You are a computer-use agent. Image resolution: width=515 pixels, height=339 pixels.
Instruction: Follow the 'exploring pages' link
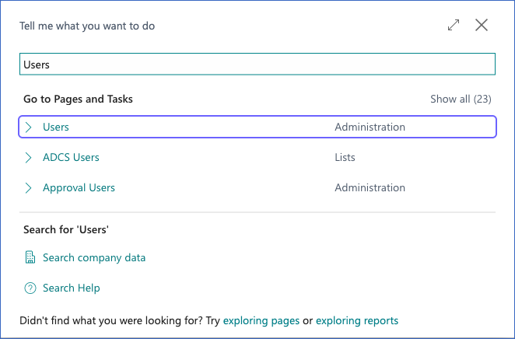[x=261, y=320]
